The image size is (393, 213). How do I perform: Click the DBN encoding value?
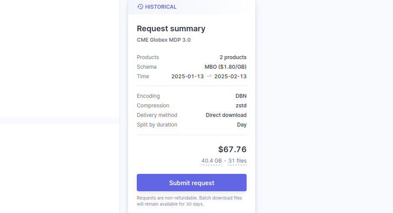[x=241, y=96]
